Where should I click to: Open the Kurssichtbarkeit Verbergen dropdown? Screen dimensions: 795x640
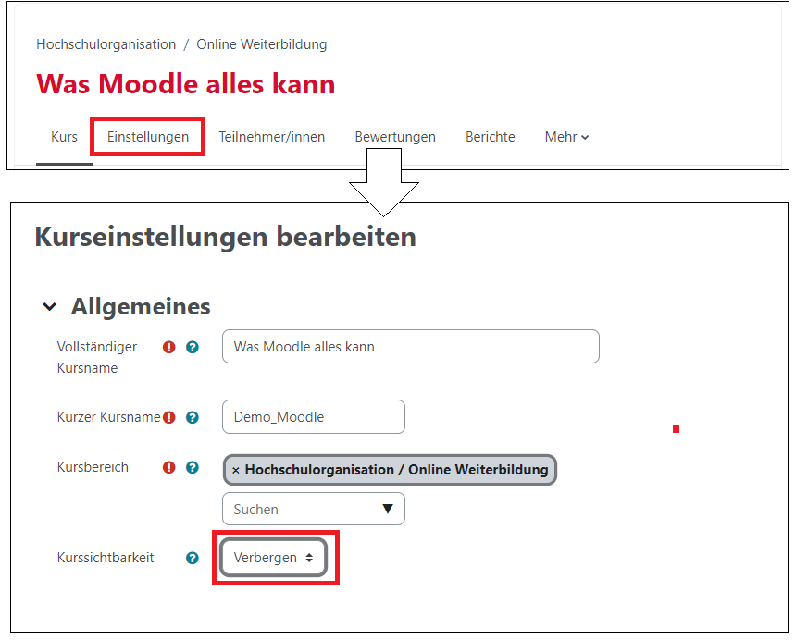[x=274, y=558]
